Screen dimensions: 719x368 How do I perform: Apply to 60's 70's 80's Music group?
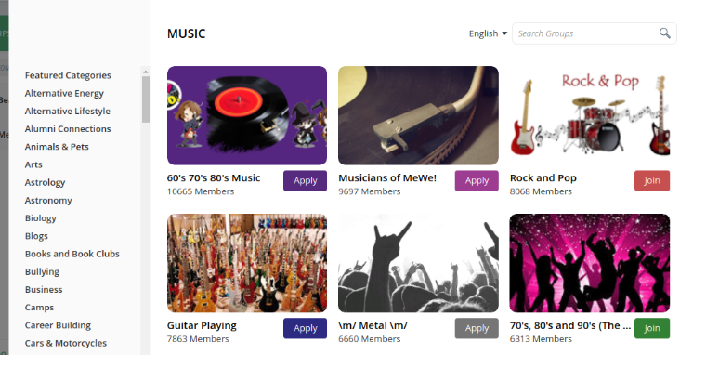point(305,181)
